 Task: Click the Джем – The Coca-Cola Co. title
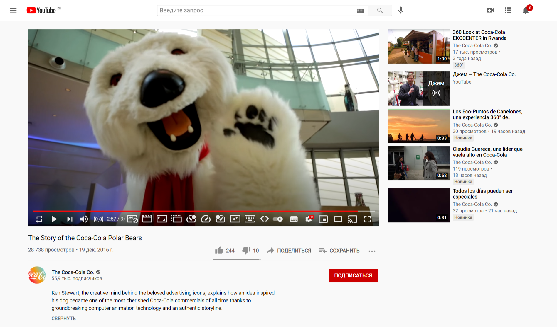pos(484,74)
